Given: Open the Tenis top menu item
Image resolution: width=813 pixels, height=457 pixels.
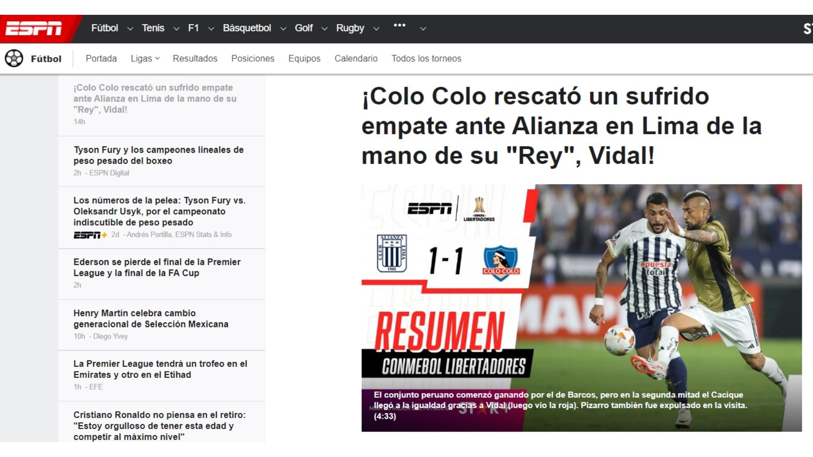Looking at the screenshot, I should point(153,28).
